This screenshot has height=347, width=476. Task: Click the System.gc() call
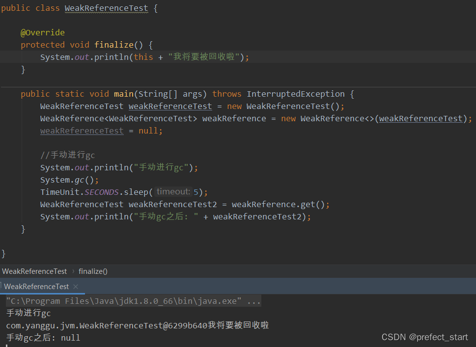(x=69, y=180)
